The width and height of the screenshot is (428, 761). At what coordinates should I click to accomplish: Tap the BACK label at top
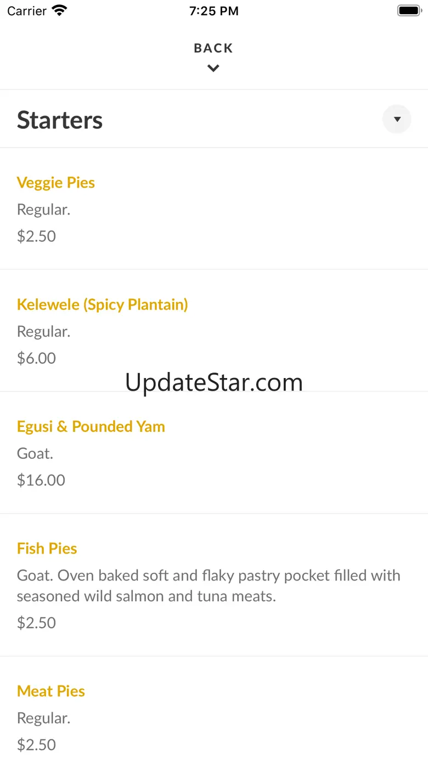[213, 48]
